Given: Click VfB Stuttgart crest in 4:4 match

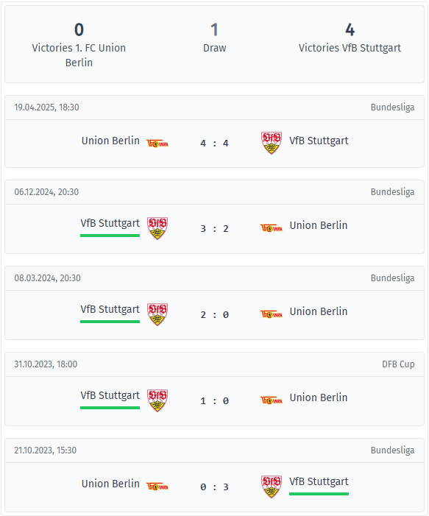Looking at the screenshot, I should (272, 143).
